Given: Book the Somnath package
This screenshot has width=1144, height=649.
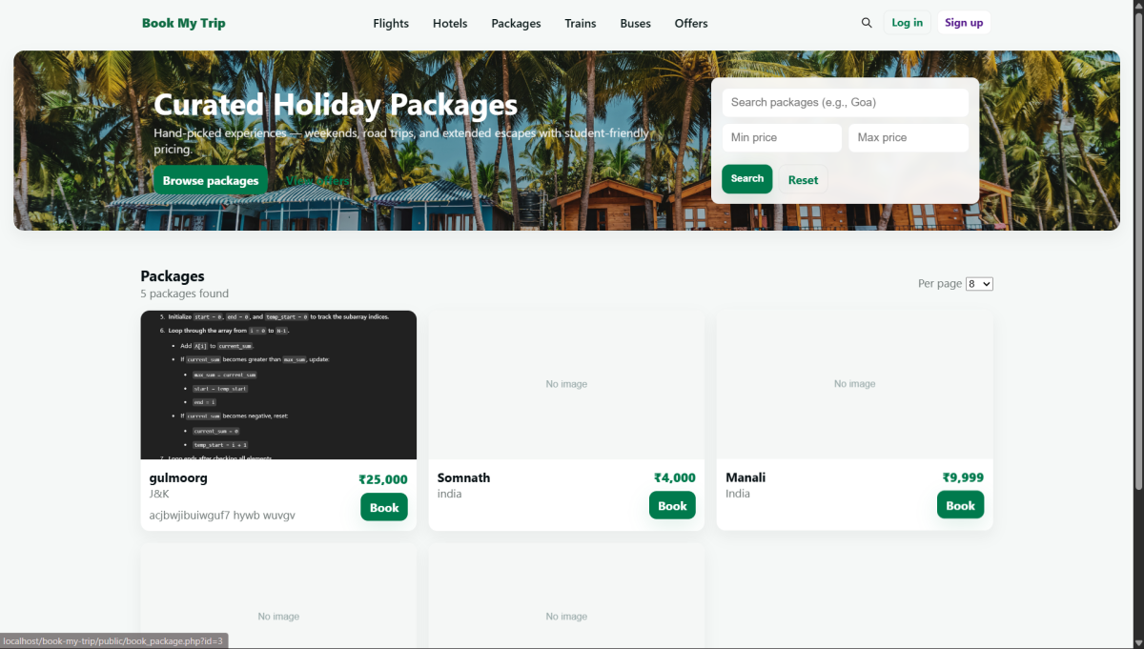Looking at the screenshot, I should coord(672,506).
